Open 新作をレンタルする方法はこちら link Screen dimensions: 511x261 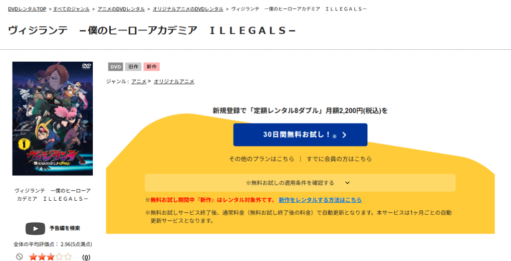(x=320, y=200)
